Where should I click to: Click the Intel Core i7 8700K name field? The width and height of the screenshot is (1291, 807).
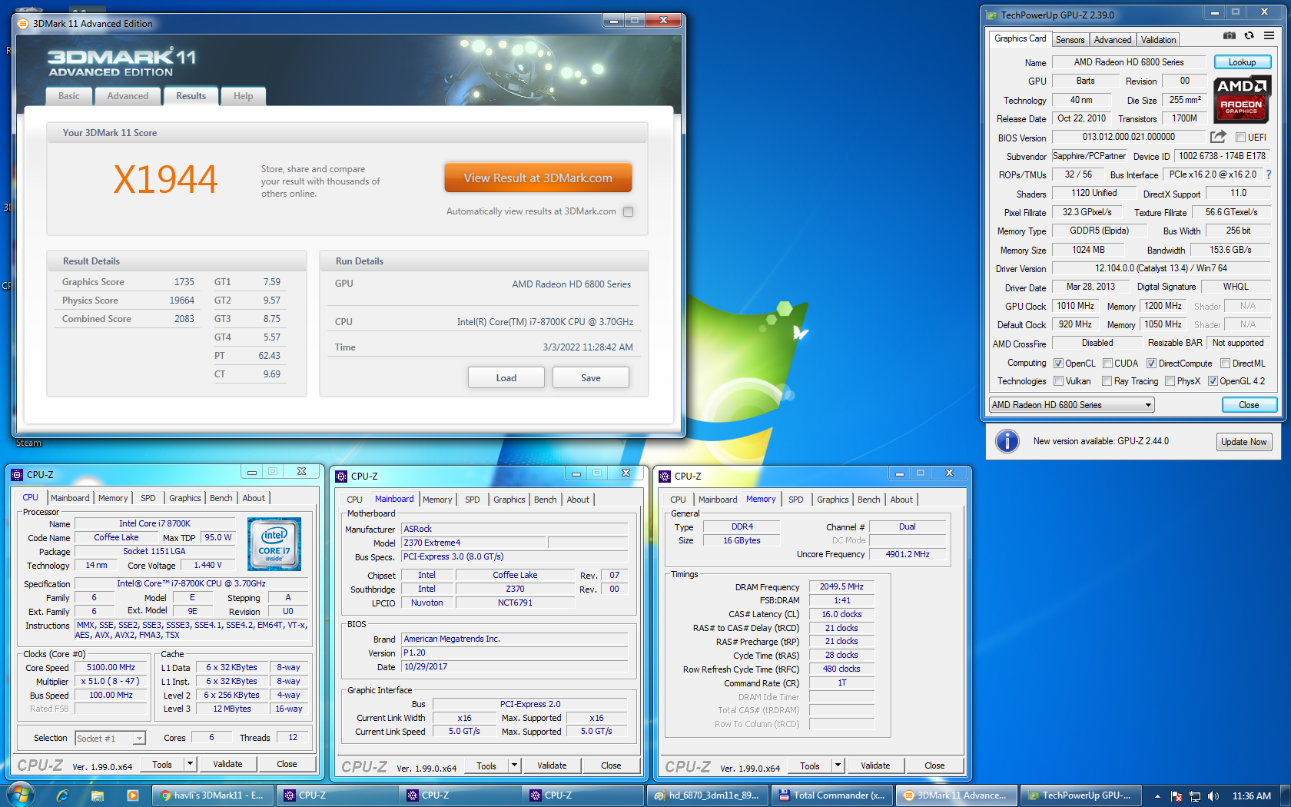point(154,523)
